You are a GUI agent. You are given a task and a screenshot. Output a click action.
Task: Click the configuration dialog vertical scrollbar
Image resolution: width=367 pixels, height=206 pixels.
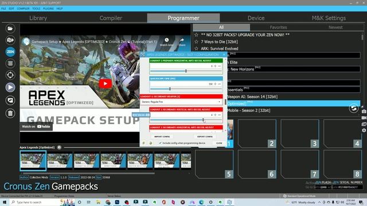tap(225, 102)
